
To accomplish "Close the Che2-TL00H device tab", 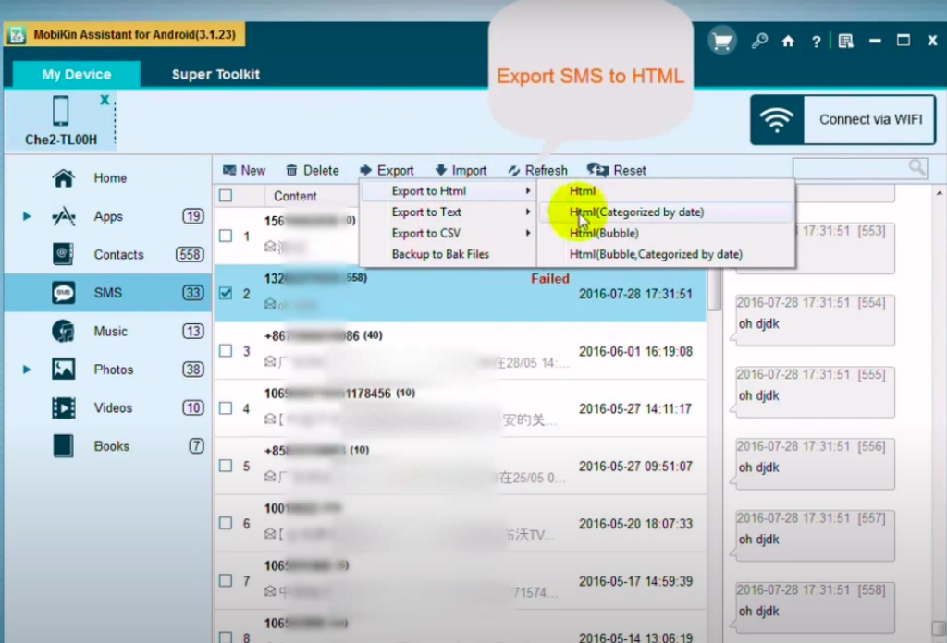I will [105, 100].
